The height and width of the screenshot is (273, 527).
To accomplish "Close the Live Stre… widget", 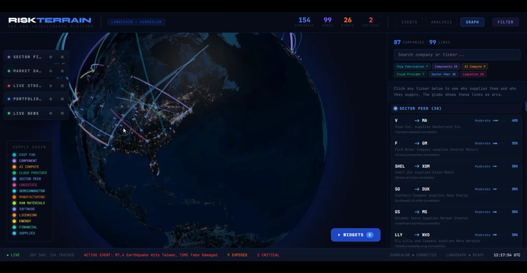I will pyautogui.click(x=62, y=86).
